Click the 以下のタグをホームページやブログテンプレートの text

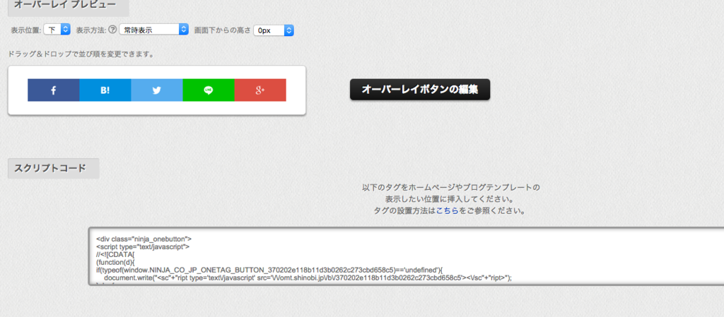pos(451,188)
